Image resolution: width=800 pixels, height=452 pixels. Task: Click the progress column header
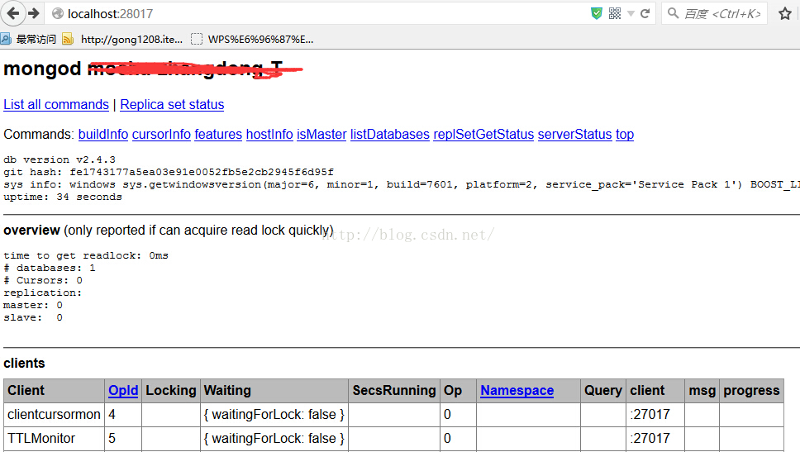point(751,390)
